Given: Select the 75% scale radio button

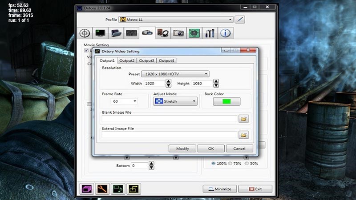Looking at the screenshot, I should pos(231,164).
